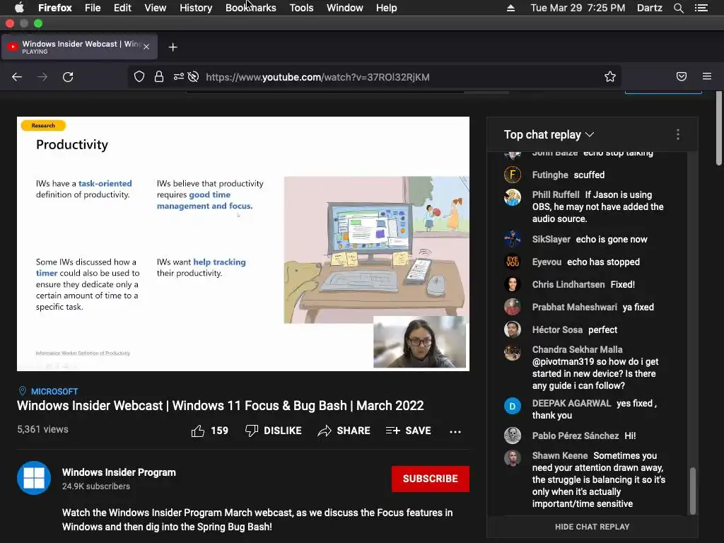Open the Help menu

(387, 8)
